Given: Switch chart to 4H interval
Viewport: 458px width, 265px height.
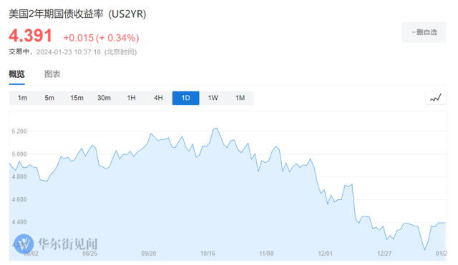Looking at the screenshot, I should point(158,98).
